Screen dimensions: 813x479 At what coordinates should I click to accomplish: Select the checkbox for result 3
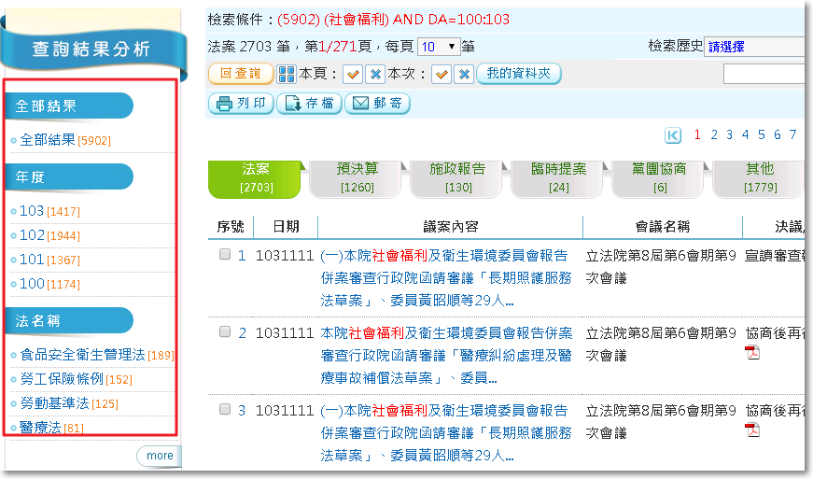225,409
